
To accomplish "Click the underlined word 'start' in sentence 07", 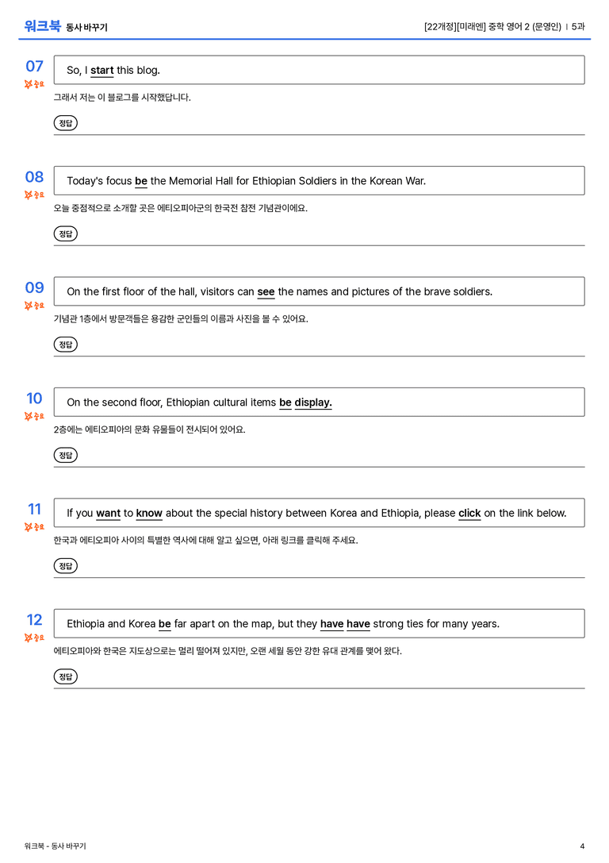I will 101,71.
